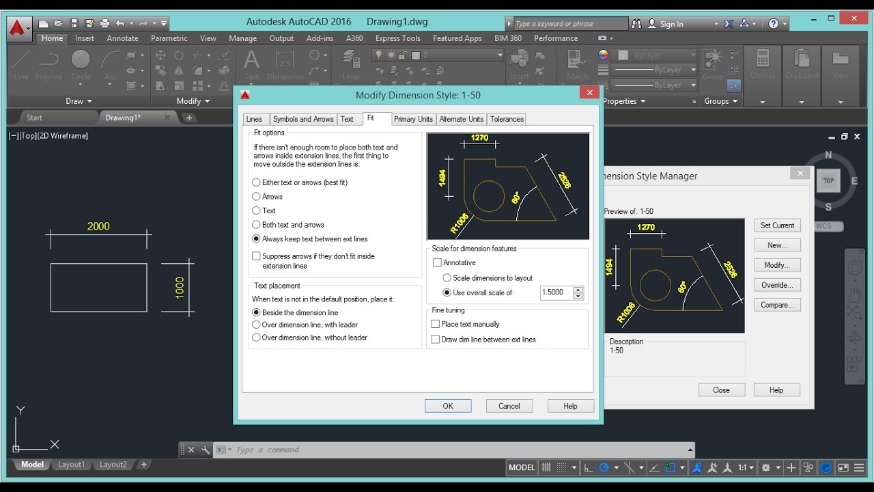Screen dimensions: 874x492
Task: Click the workspace switching gear icon
Action: 766,467
